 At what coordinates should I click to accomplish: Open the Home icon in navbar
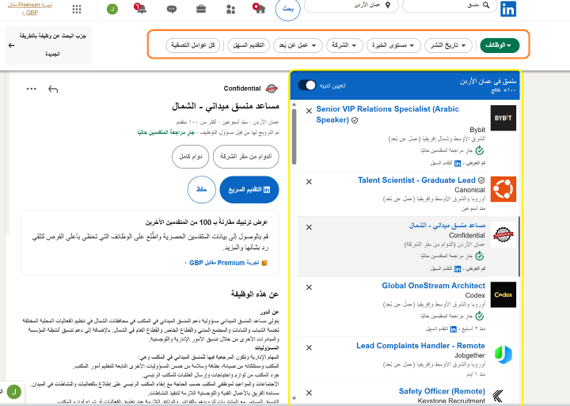259,9
